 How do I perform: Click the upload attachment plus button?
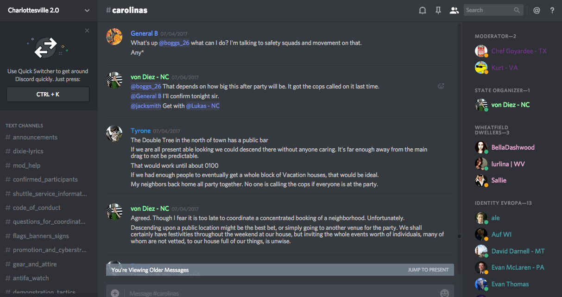[x=115, y=293]
